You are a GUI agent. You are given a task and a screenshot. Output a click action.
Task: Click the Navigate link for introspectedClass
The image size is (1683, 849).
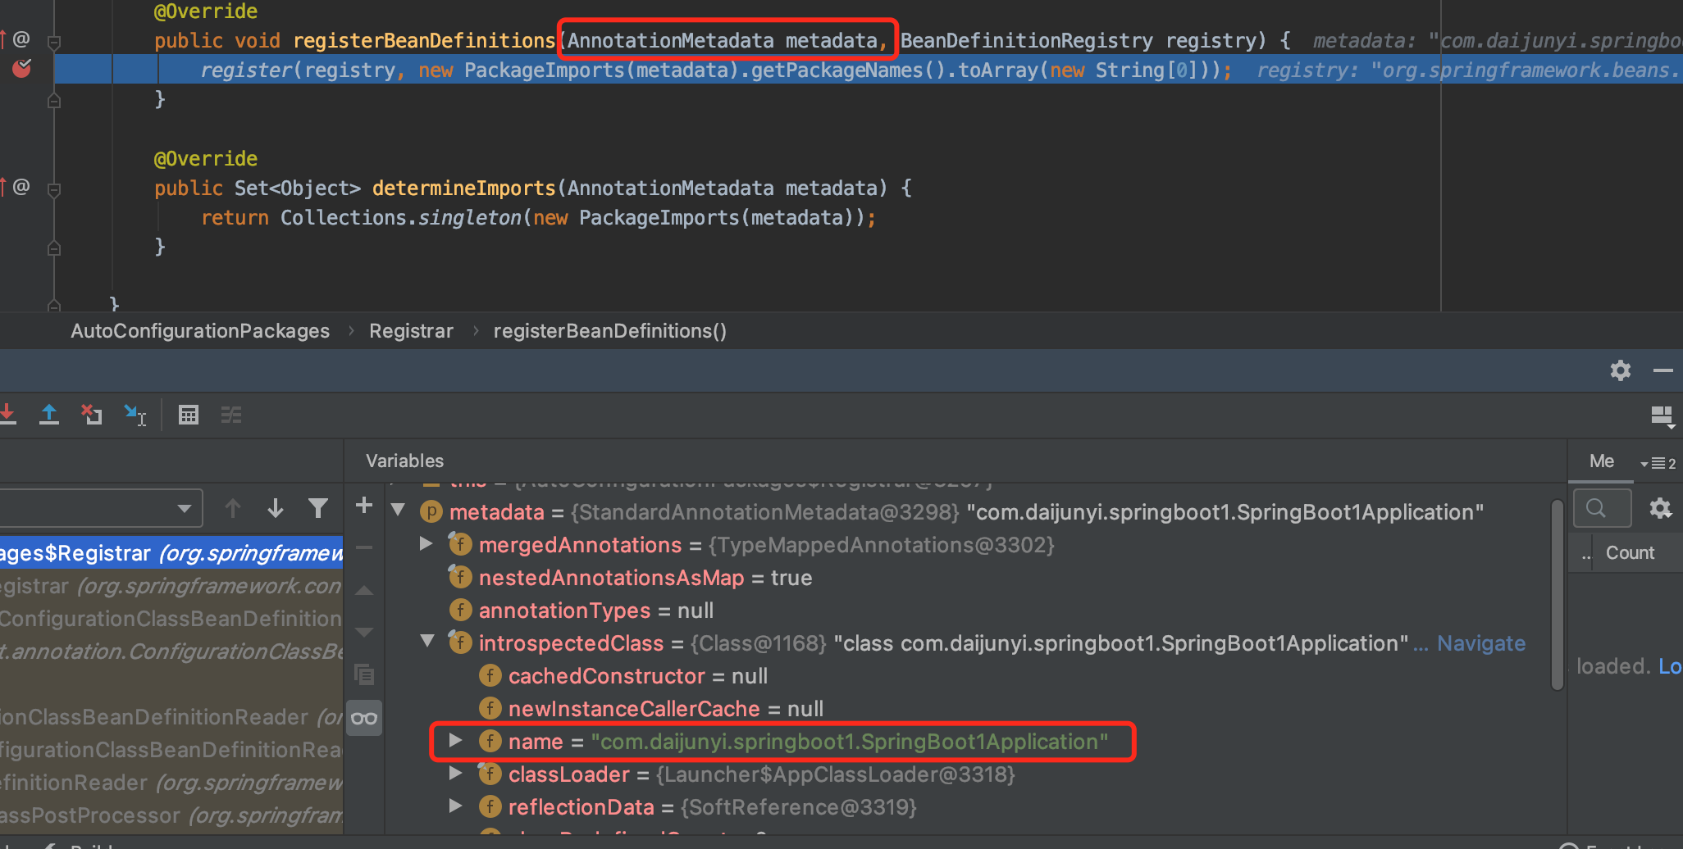(1481, 643)
